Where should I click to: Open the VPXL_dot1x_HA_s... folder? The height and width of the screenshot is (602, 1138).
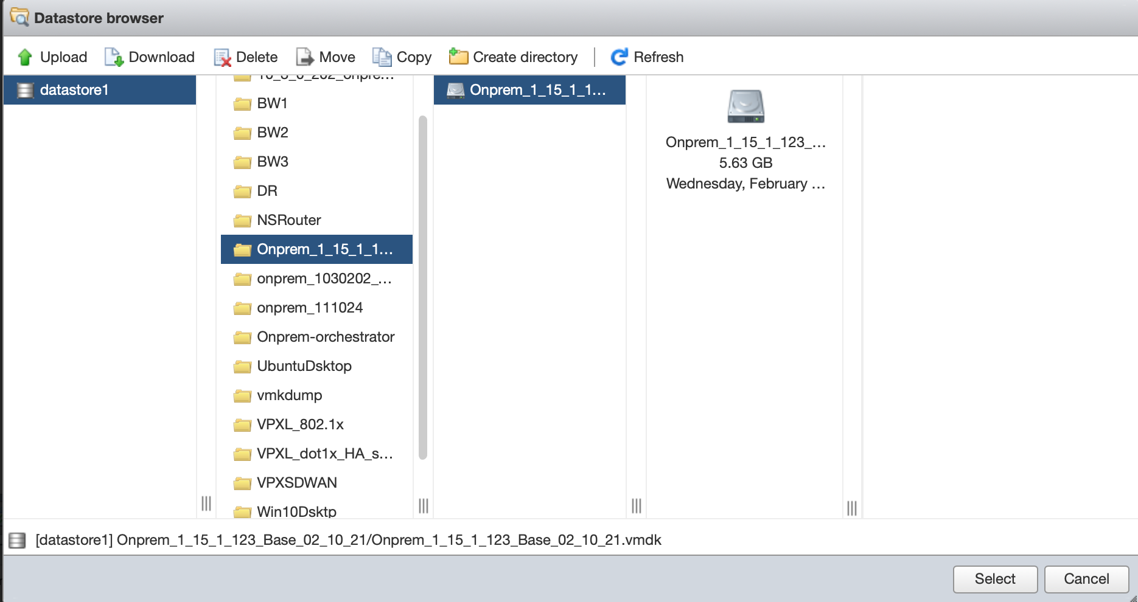[316, 454]
